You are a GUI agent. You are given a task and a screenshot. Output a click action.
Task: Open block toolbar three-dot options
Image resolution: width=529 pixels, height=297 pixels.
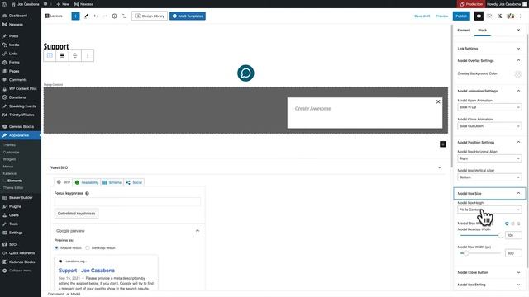(x=88, y=55)
